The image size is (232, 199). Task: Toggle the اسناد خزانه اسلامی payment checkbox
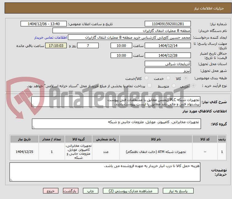150,85
